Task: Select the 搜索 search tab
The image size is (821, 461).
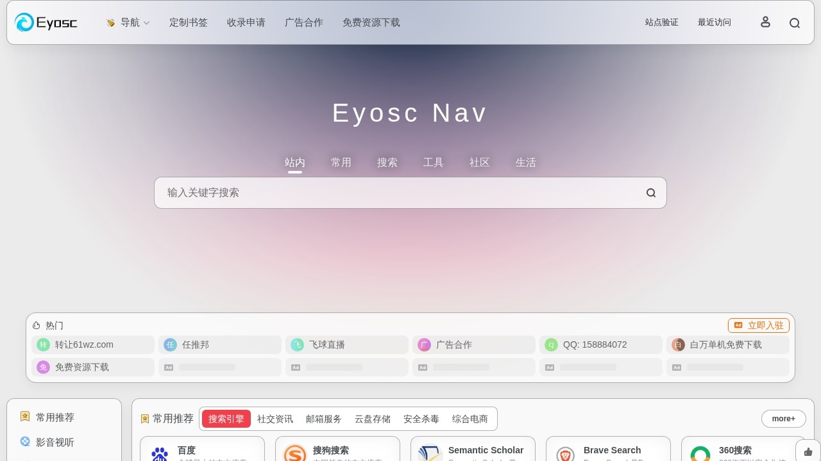Action: (387, 163)
